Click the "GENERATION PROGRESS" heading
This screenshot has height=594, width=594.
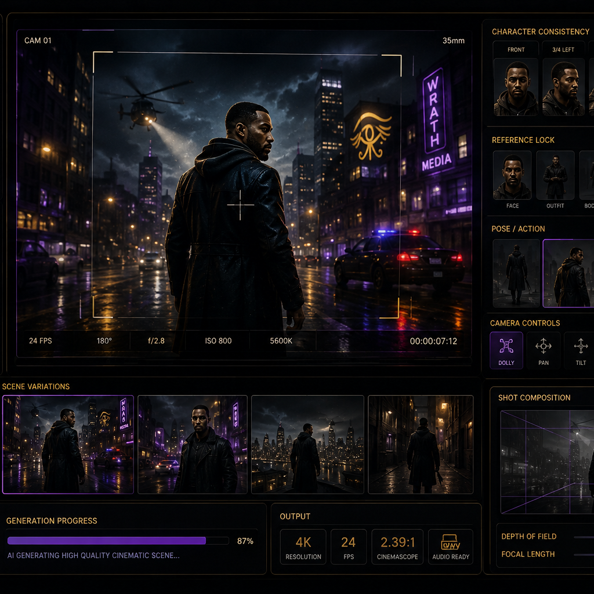click(52, 521)
